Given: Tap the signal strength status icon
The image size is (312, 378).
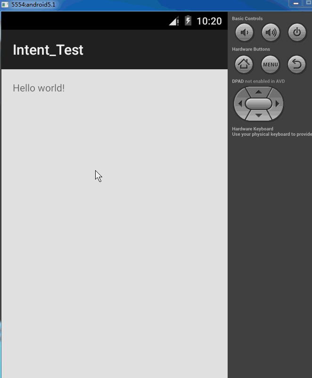Looking at the screenshot, I should click(174, 21).
